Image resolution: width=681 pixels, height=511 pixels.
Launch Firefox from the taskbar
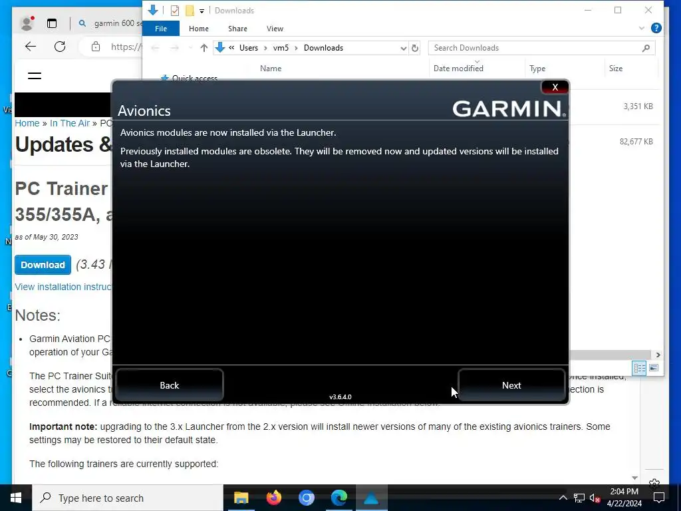tap(273, 498)
